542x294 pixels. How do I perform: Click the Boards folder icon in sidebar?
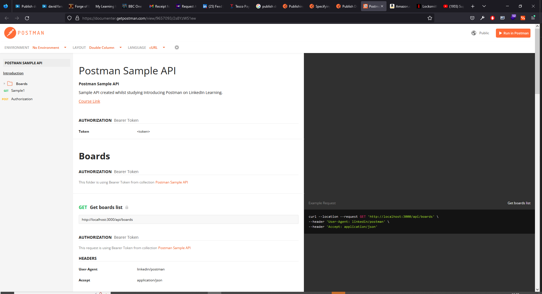point(10,84)
